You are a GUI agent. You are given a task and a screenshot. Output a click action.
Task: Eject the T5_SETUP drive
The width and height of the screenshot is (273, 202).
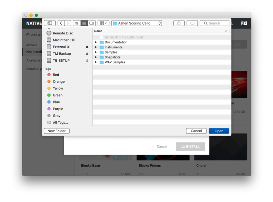point(87,61)
